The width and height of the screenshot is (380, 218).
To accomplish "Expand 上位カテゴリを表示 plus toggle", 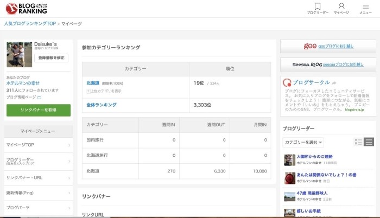I will click(88, 91).
